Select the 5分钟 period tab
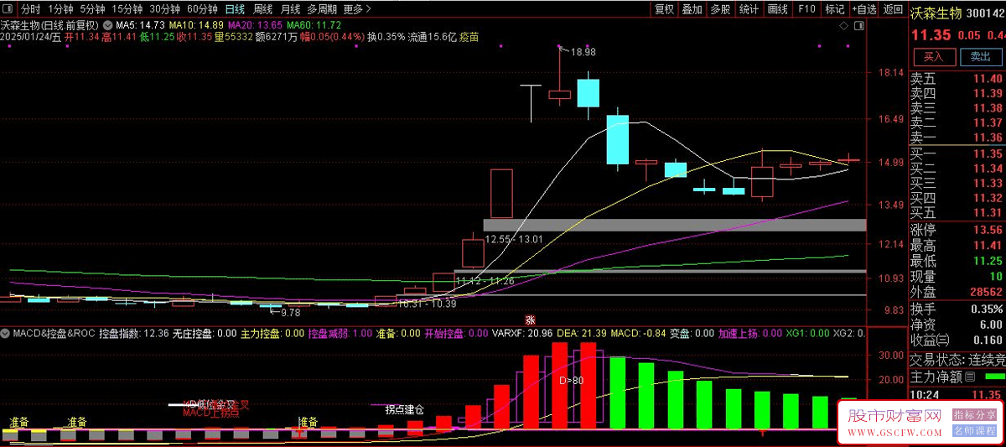The height and width of the screenshot is (447, 1006). tap(93, 9)
